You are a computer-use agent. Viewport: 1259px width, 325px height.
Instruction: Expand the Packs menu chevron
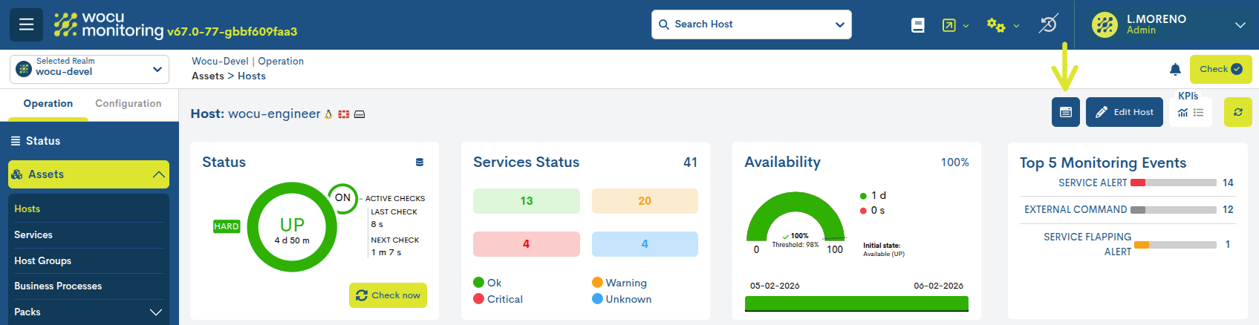(x=156, y=312)
